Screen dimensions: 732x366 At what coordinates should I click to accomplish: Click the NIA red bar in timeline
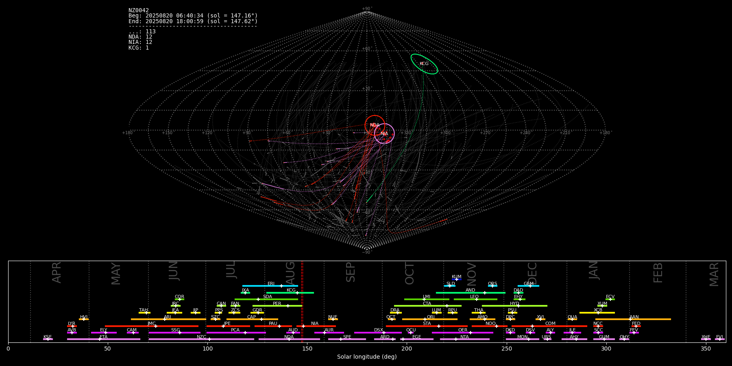(316, 326)
